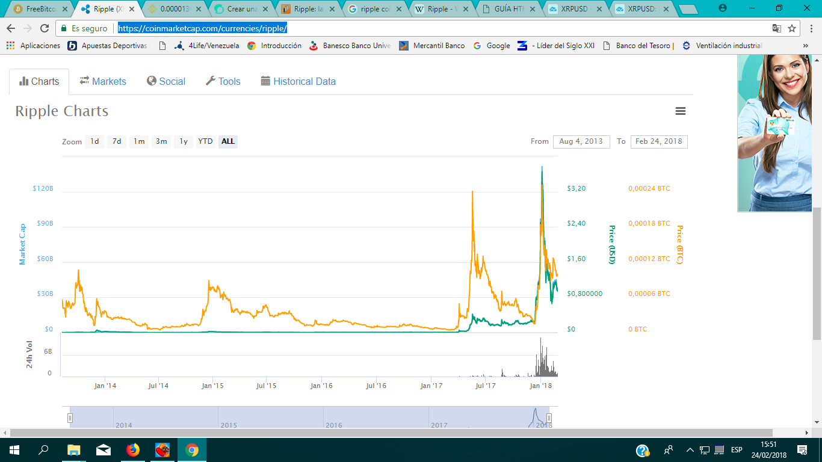This screenshot has width=822, height=462.
Task: Switch to the first XRPUSD browser tab
Action: tap(575, 9)
